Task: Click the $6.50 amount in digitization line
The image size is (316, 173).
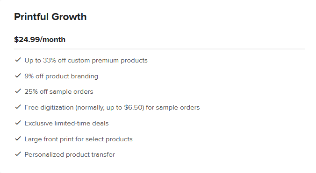Action: pos(133,108)
